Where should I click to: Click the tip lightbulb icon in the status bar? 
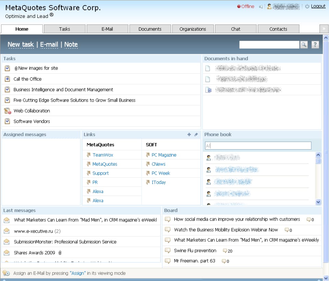click(x=6, y=273)
